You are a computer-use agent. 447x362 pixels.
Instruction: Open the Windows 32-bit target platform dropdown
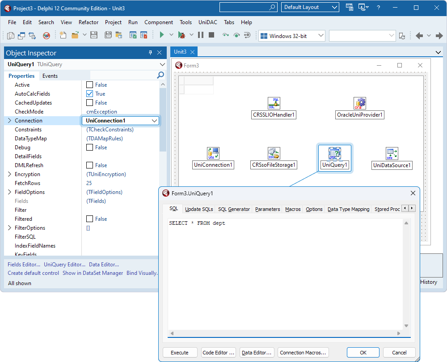320,35
